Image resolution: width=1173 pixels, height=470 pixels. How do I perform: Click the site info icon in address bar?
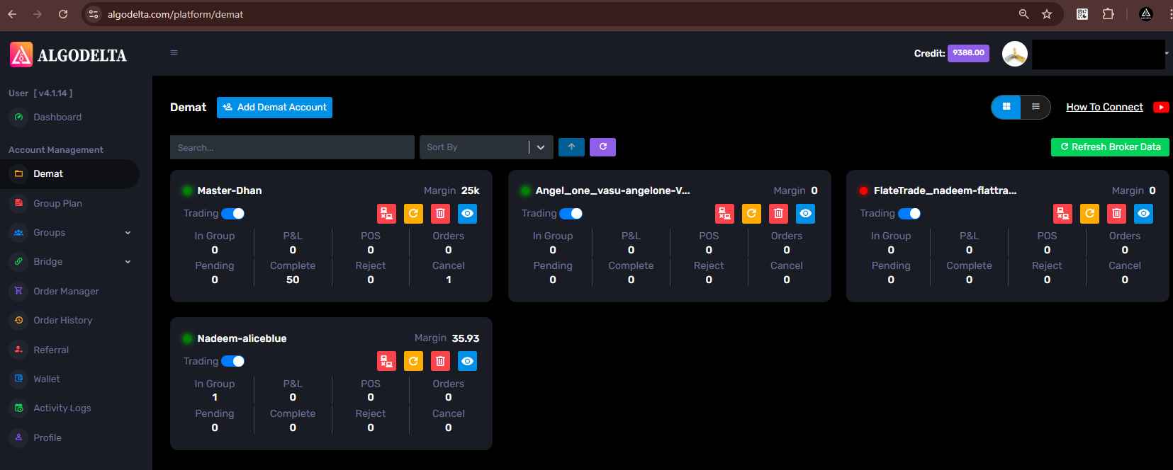point(93,14)
